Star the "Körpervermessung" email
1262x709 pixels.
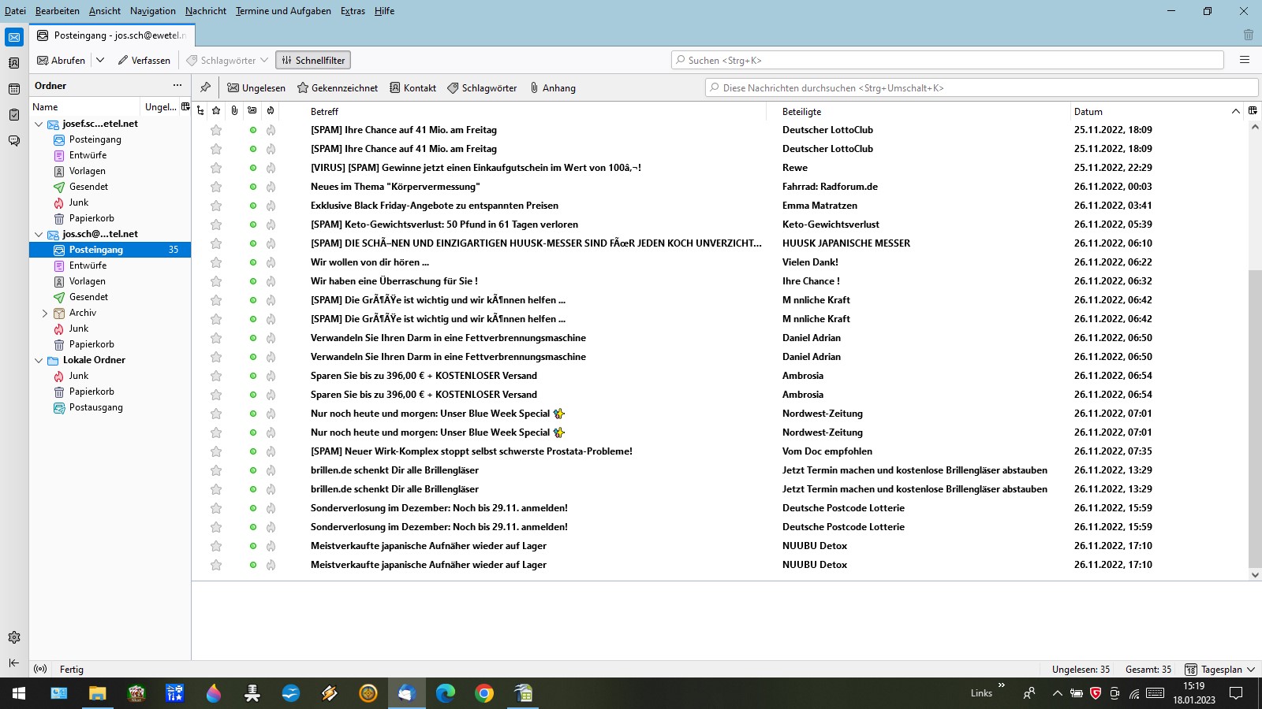pyautogui.click(x=216, y=187)
